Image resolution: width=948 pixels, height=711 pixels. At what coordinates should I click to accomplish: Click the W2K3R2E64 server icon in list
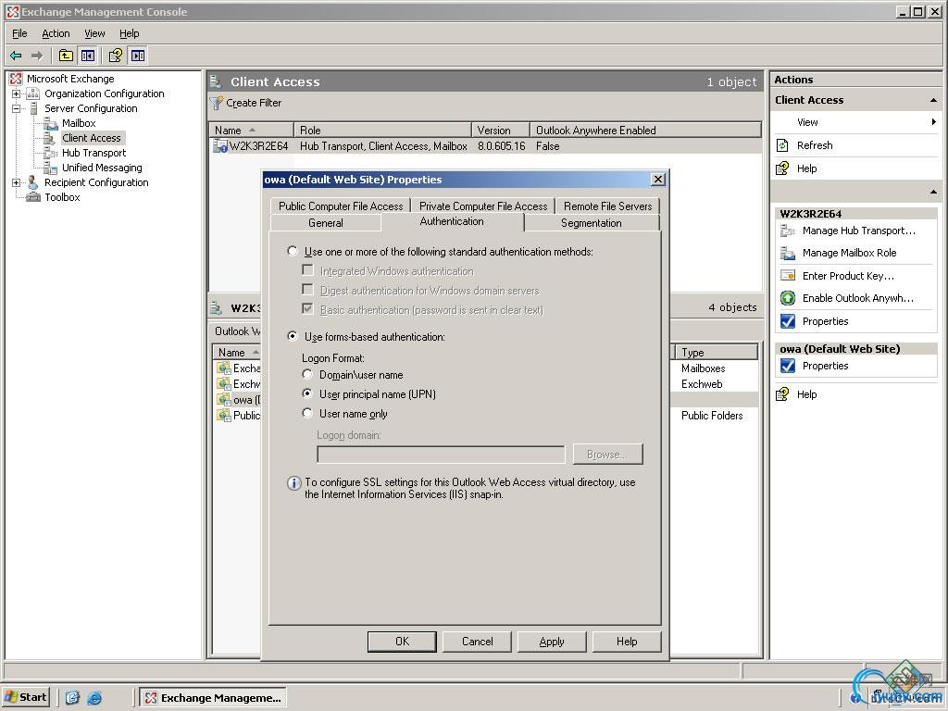(x=219, y=145)
